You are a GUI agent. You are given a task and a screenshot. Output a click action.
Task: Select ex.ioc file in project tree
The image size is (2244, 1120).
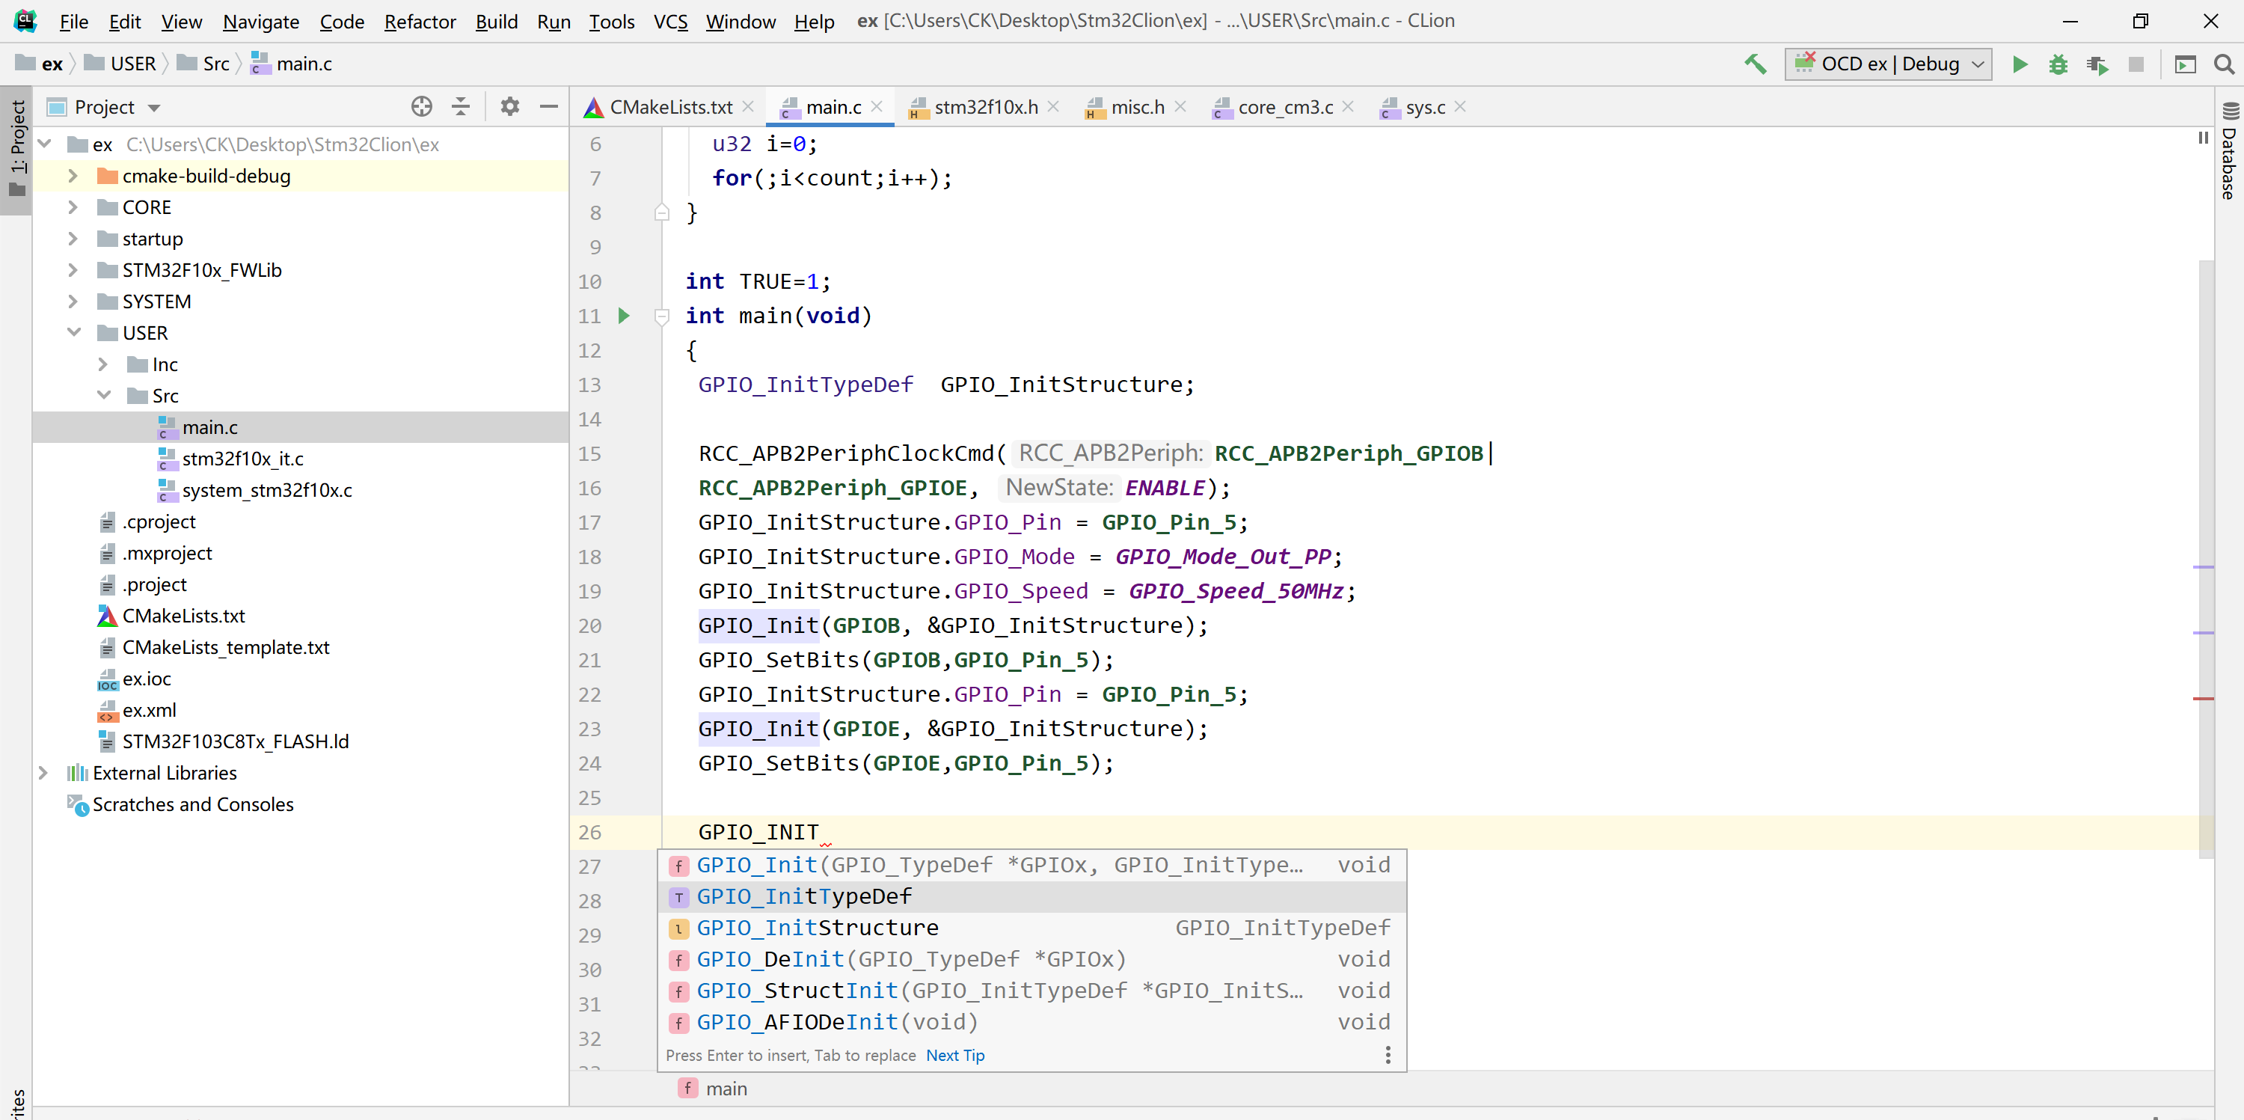pos(147,679)
